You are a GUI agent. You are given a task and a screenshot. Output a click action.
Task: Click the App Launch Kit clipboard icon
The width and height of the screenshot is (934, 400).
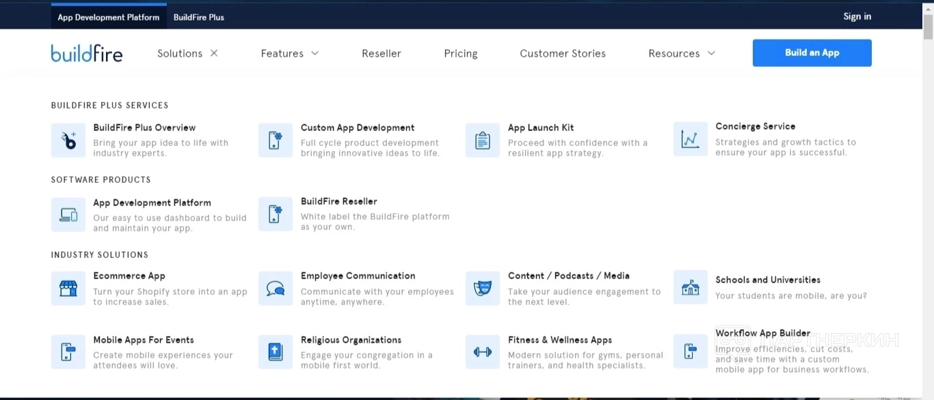483,141
